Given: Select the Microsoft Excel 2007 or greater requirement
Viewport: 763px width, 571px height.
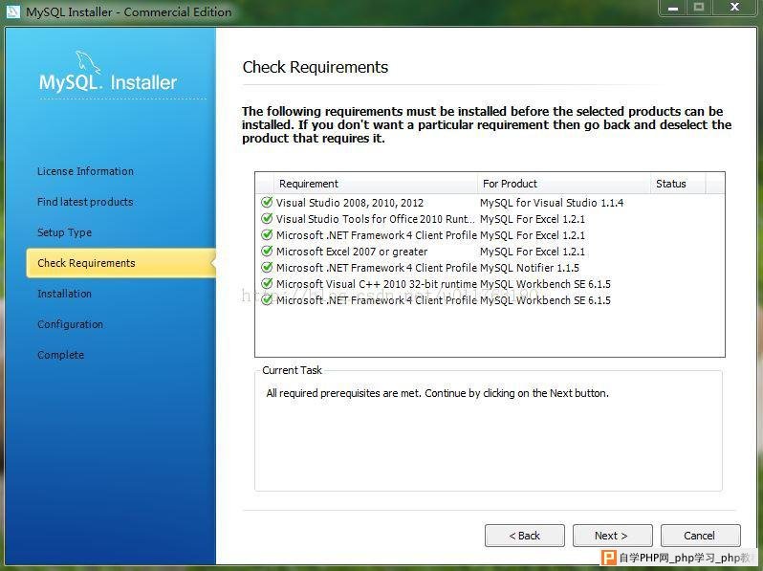Looking at the screenshot, I should [490, 252].
